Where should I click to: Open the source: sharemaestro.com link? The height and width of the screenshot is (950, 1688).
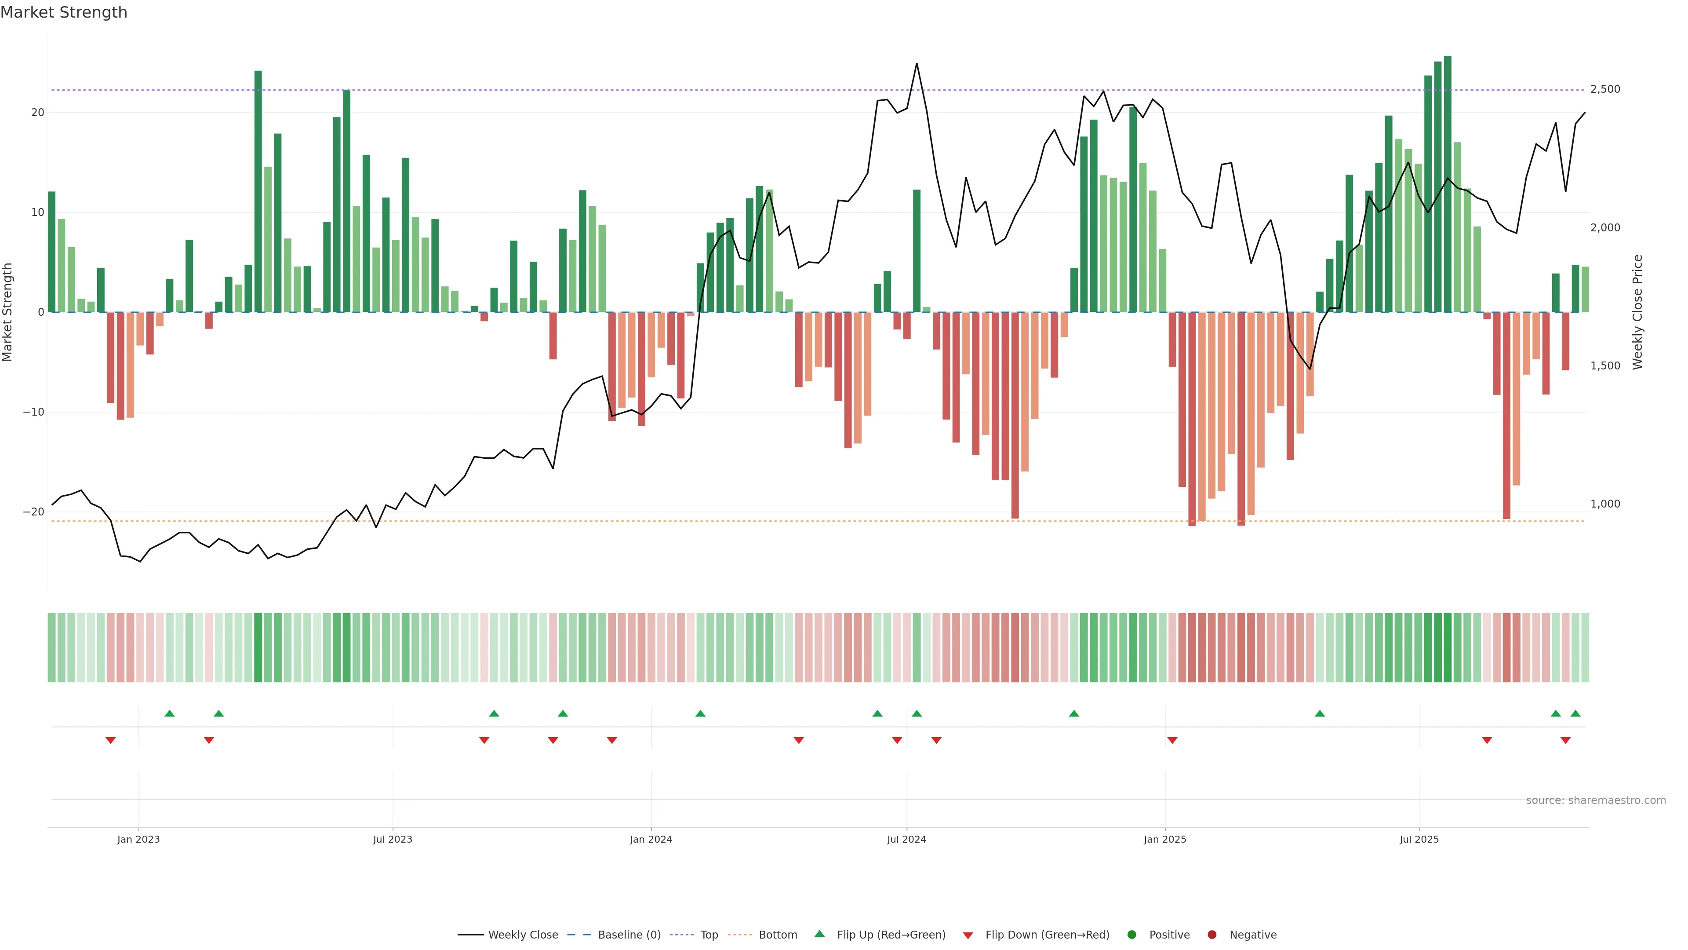coord(1596,800)
